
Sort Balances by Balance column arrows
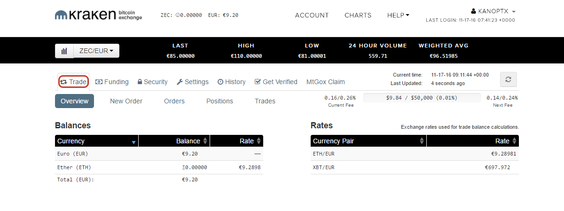point(205,141)
